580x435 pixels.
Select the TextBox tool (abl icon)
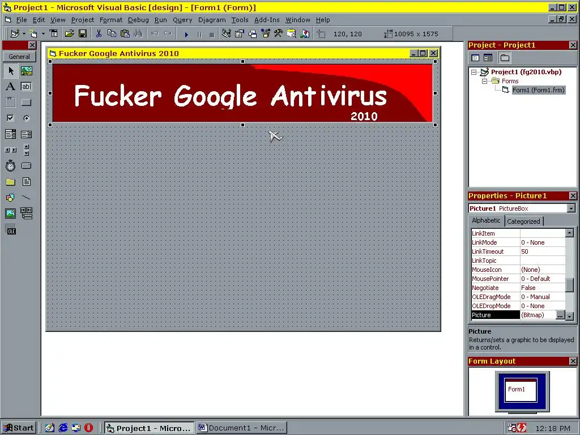click(x=26, y=87)
